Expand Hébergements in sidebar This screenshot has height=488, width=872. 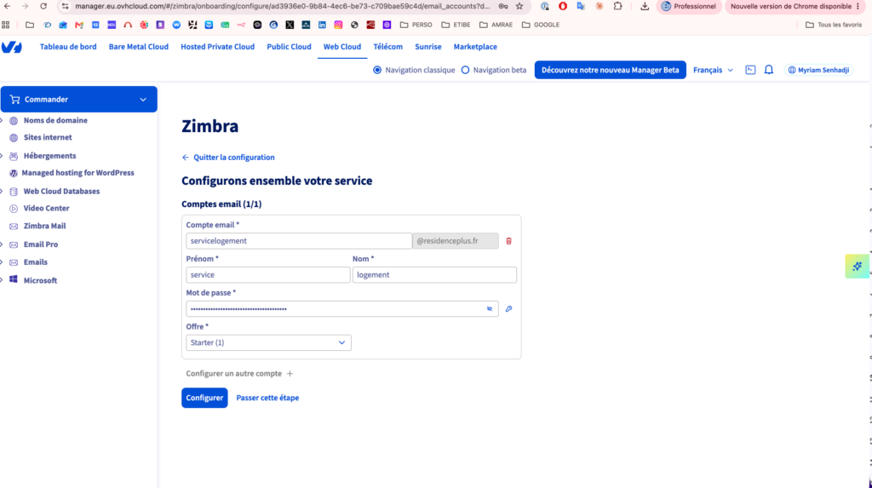[x=2, y=156]
